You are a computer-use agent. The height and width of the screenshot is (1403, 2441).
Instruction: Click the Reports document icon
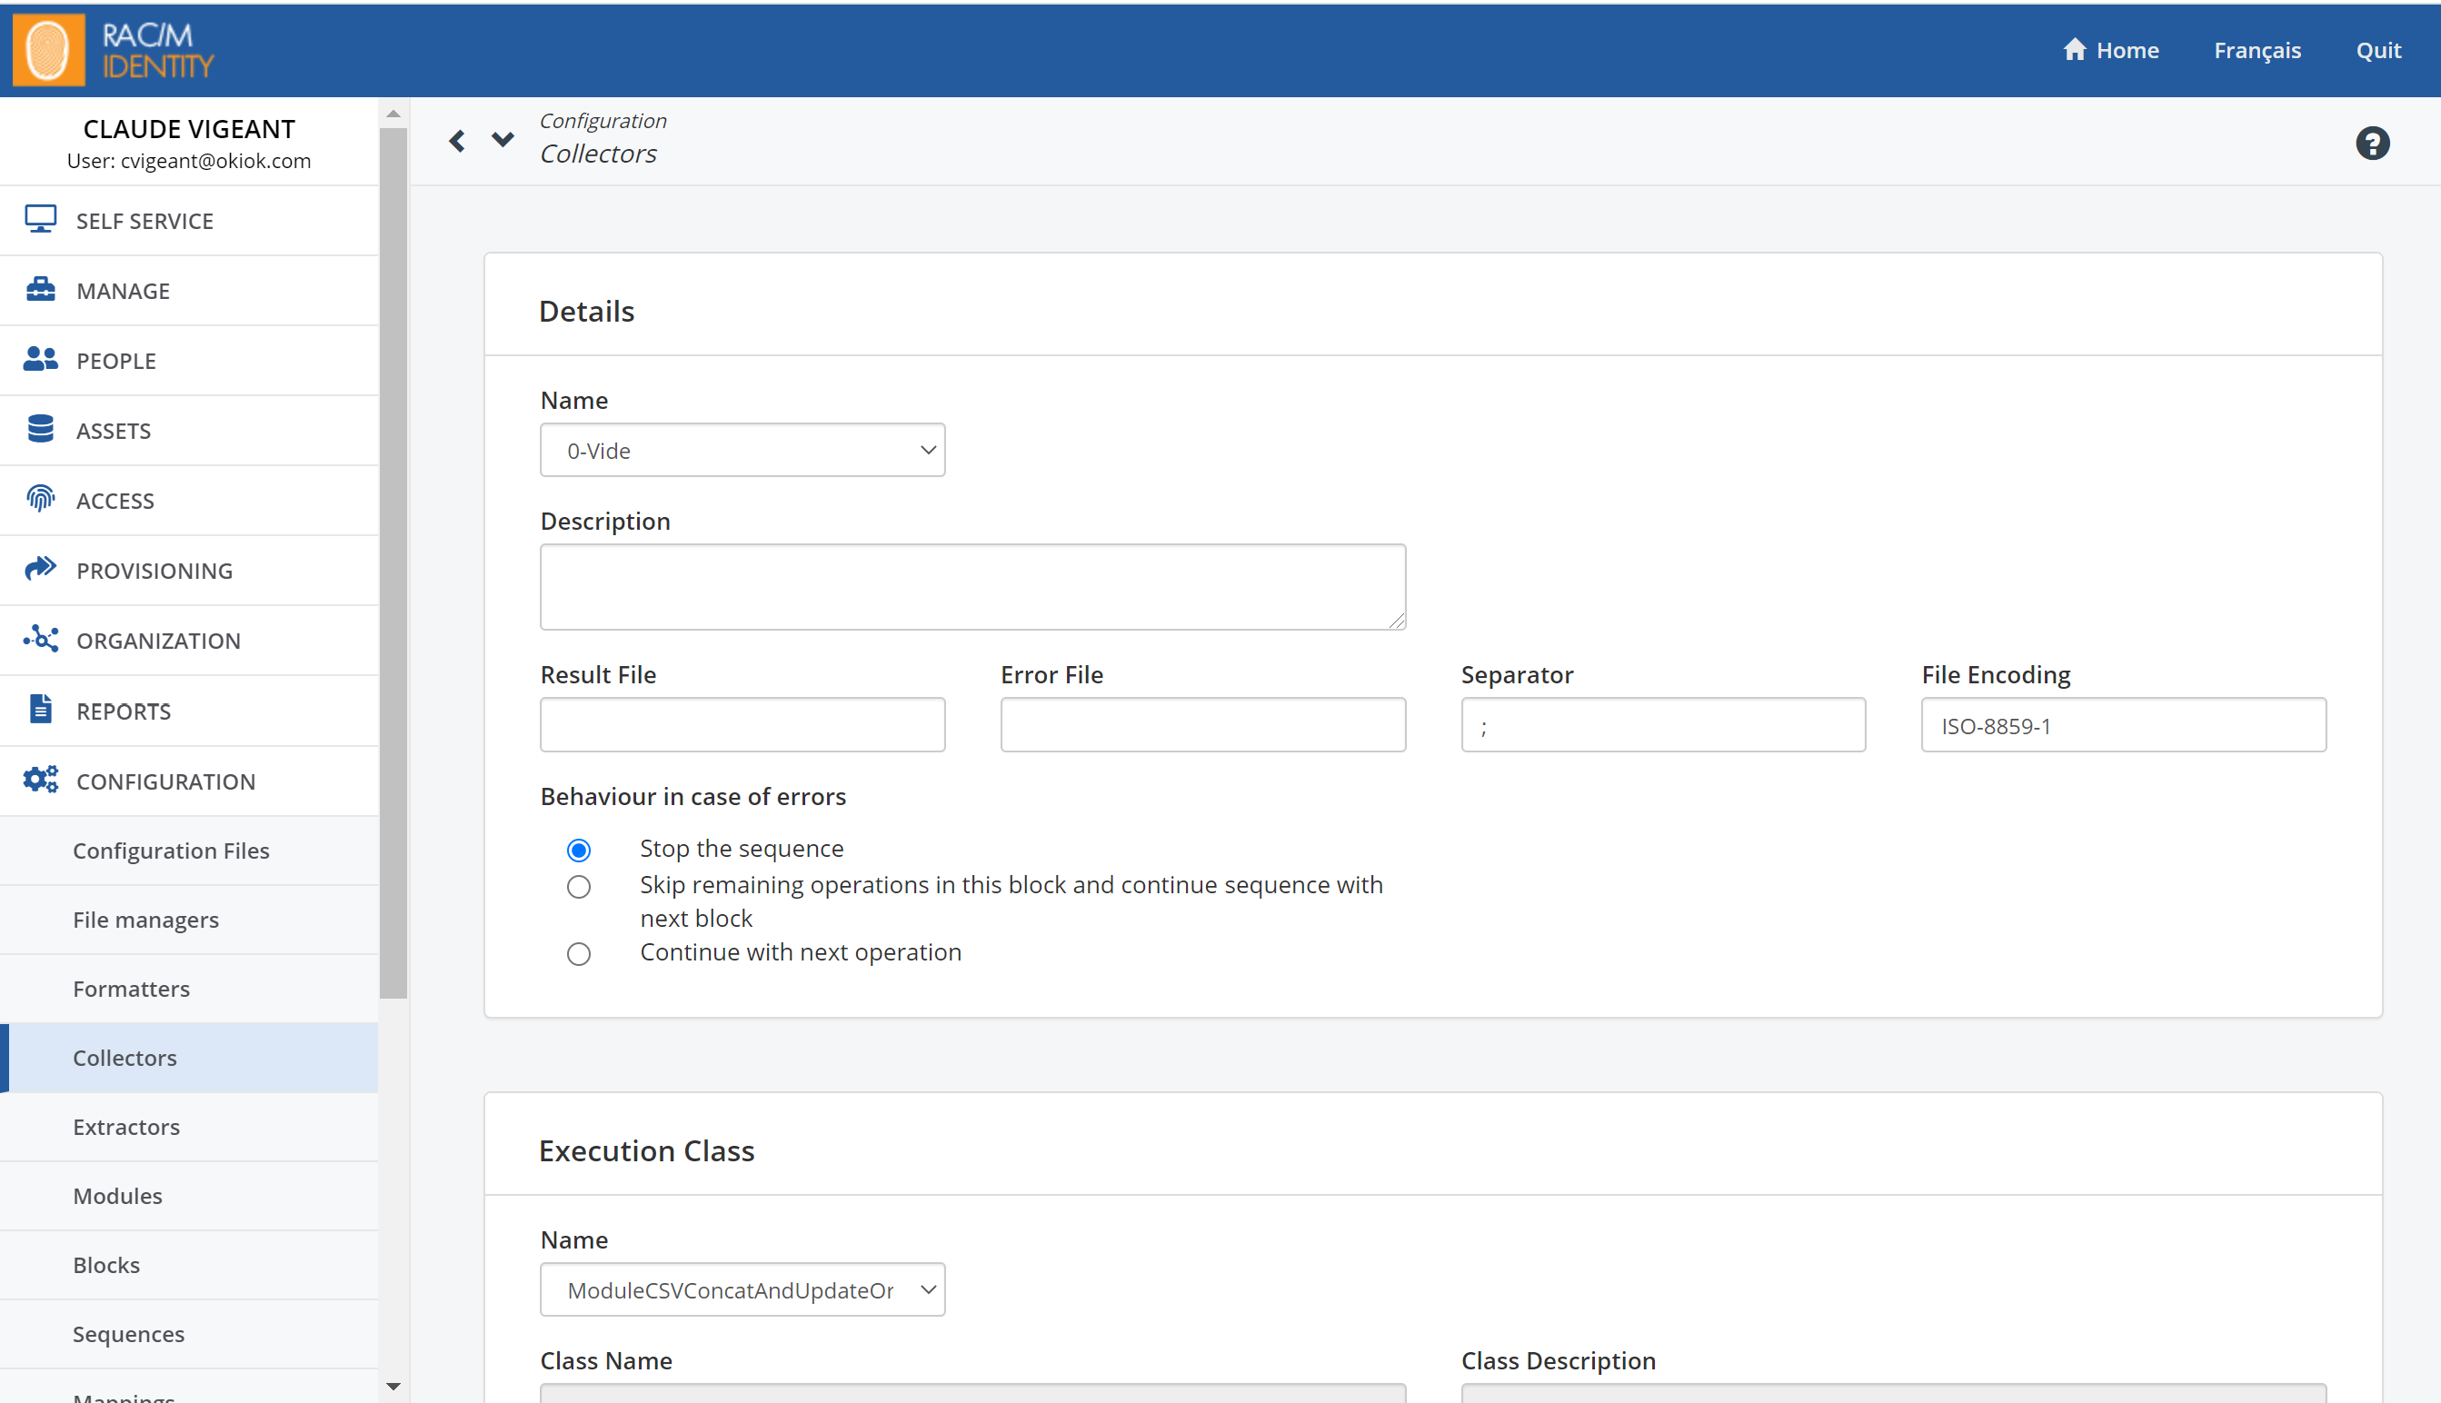(41, 709)
